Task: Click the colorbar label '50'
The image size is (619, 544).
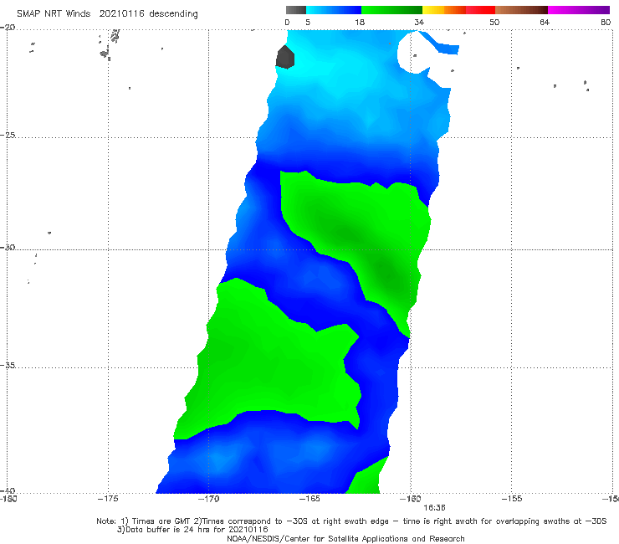Action: coord(494,23)
